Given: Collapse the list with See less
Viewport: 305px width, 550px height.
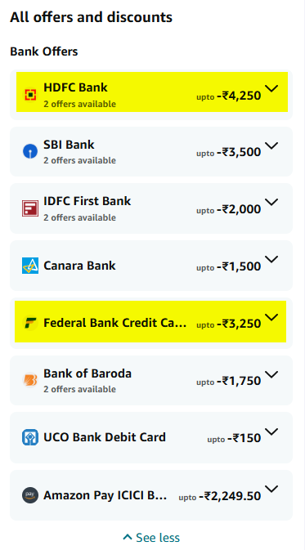Looking at the screenshot, I should coord(151,538).
